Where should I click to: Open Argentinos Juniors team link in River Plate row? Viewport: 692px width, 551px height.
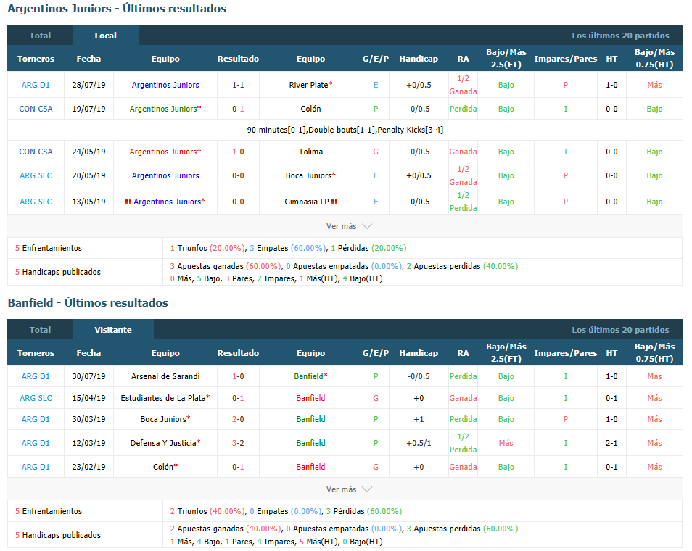click(165, 85)
